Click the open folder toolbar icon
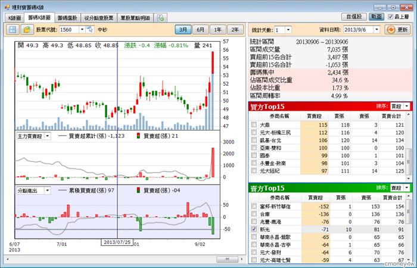This screenshot has width=417, height=268. coord(27,30)
